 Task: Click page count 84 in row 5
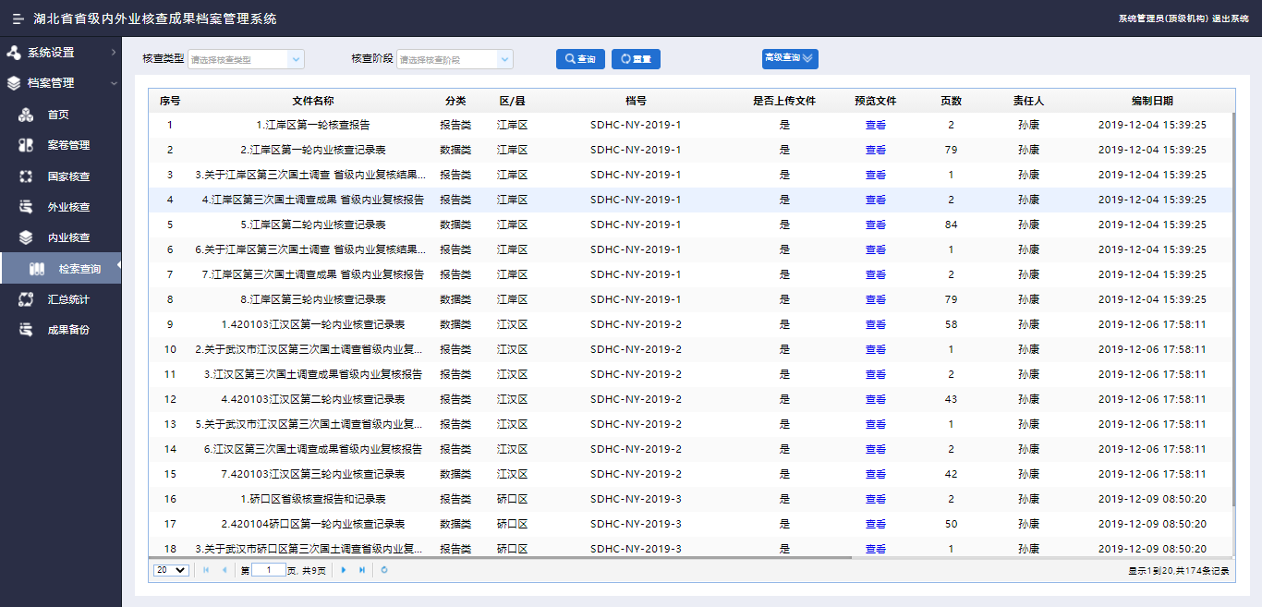951,225
